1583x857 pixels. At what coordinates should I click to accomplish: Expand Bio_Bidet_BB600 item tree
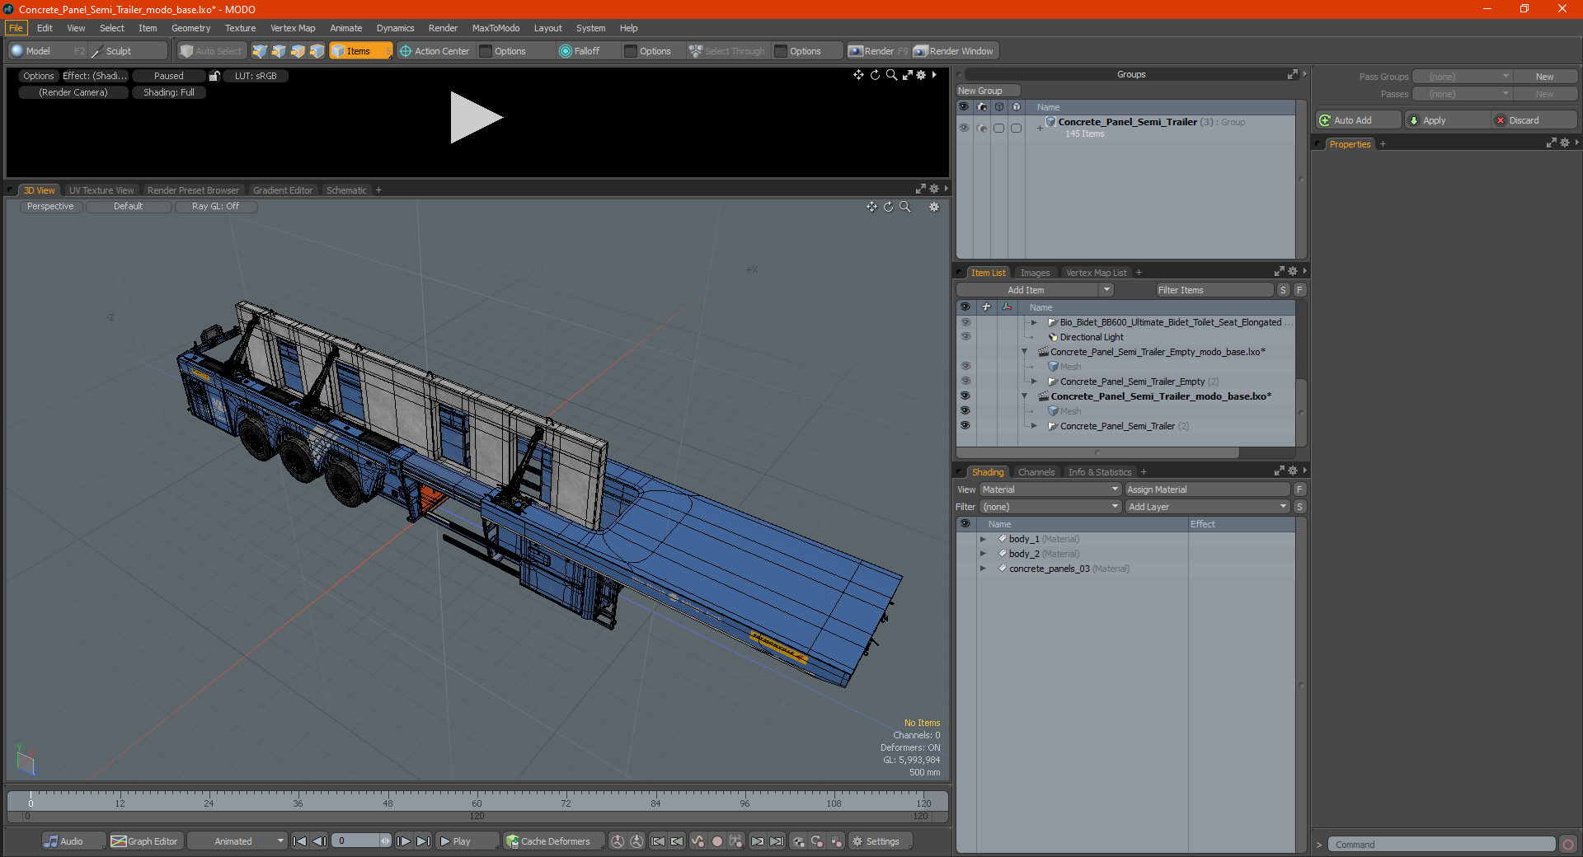pyautogui.click(x=1034, y=322)
